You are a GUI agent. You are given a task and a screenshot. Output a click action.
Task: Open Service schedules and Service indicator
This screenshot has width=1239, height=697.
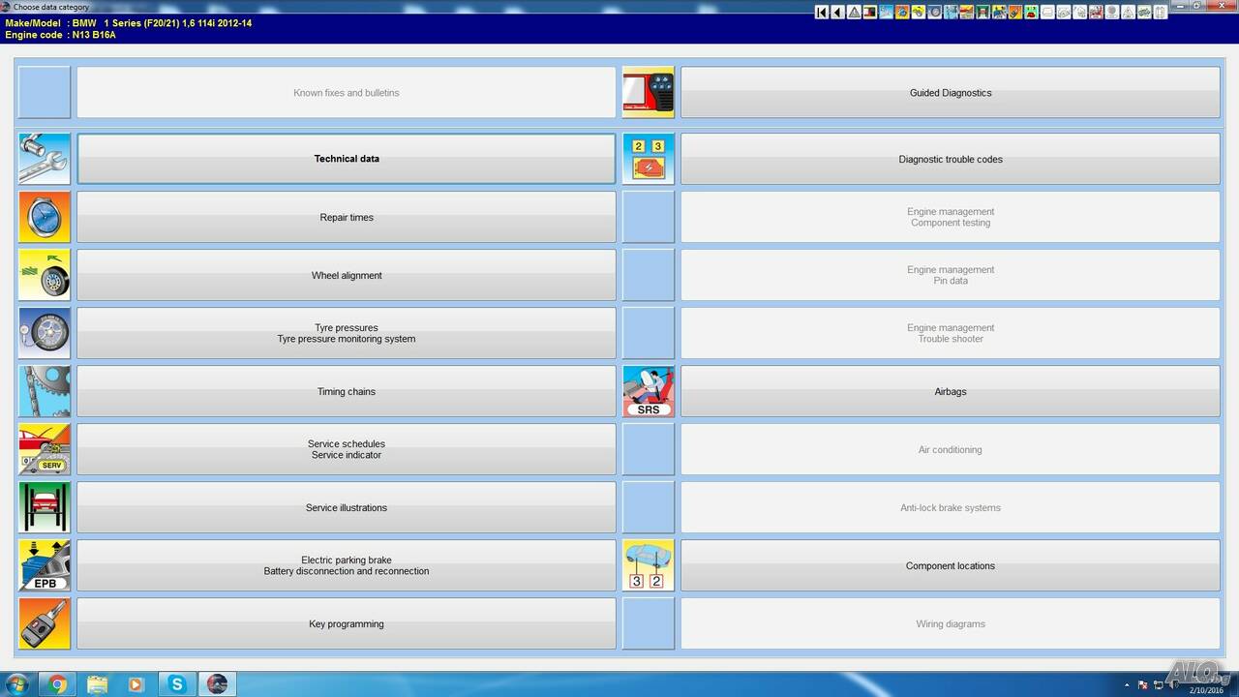[347, 449]
